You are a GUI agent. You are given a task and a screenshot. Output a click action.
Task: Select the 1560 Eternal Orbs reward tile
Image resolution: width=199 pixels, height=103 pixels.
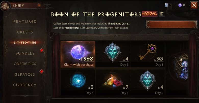click(x=78, y=54)
